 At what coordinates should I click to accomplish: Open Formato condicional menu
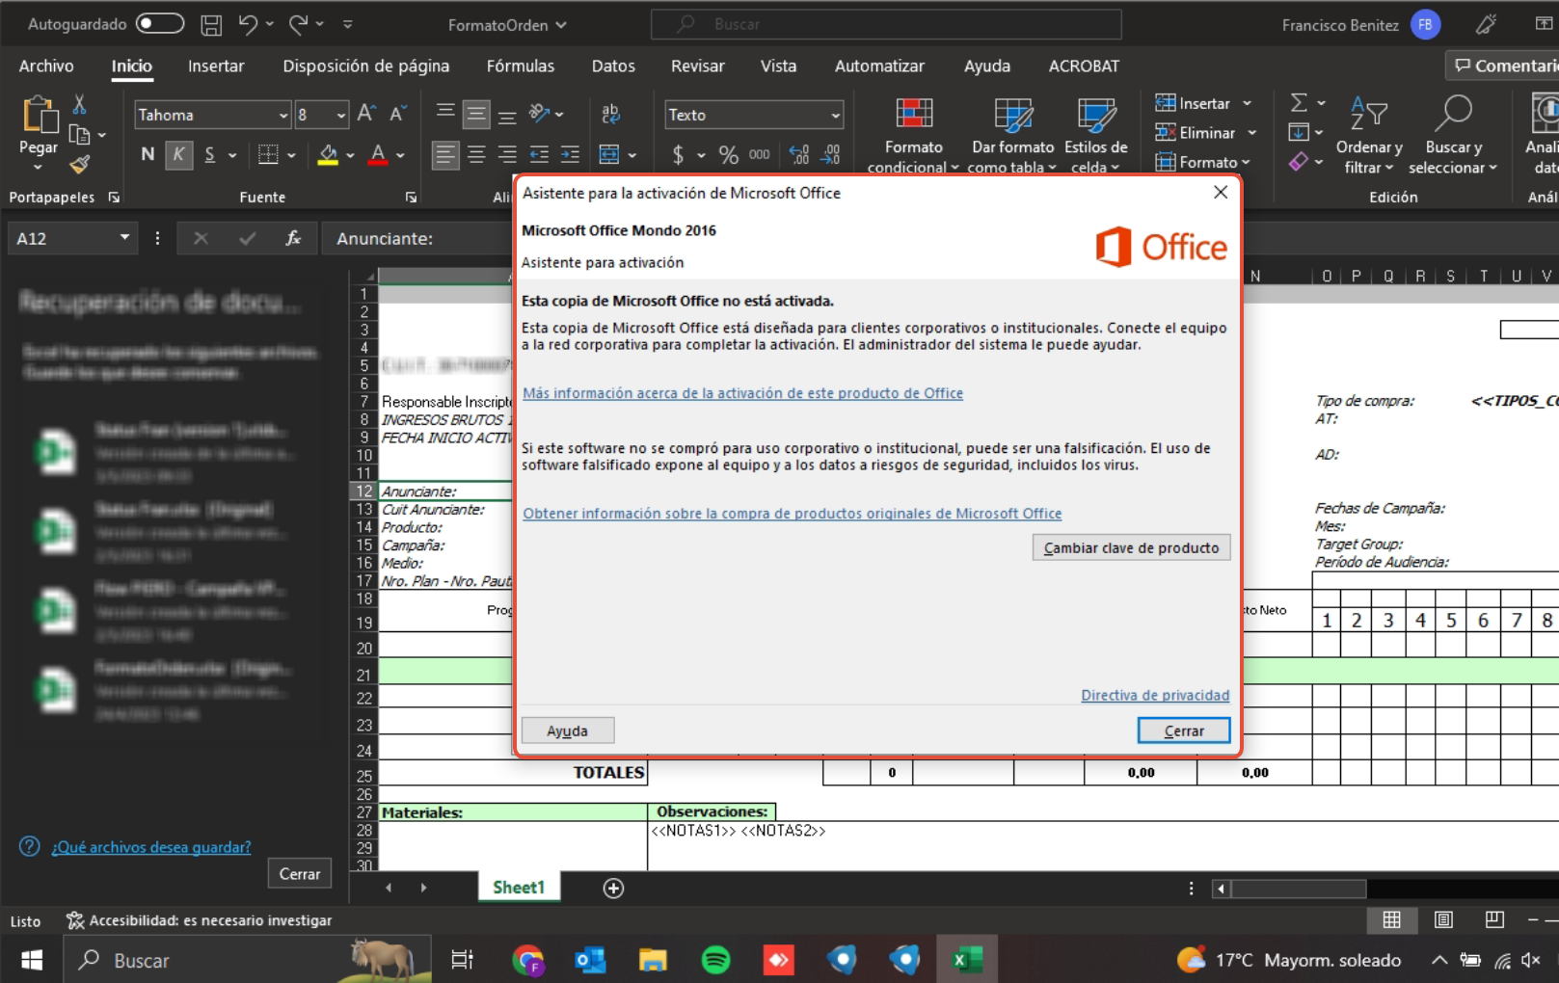[913, 135]
